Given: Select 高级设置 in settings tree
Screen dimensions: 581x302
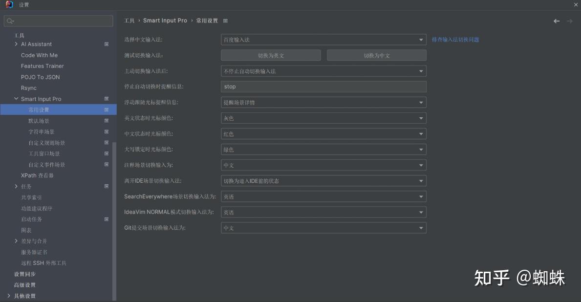Looking at the screenshot, I should tap(25, 284).
